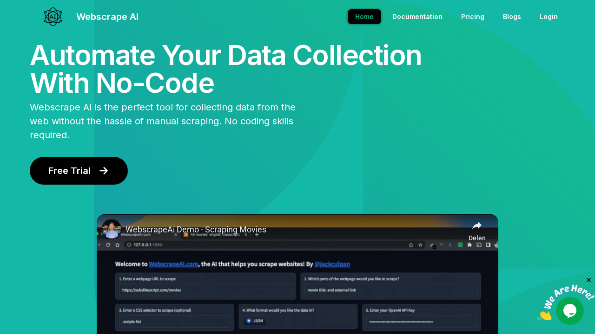595x334 pixels.
Task: Go to the Home nav item
Action: pos(364,17)
